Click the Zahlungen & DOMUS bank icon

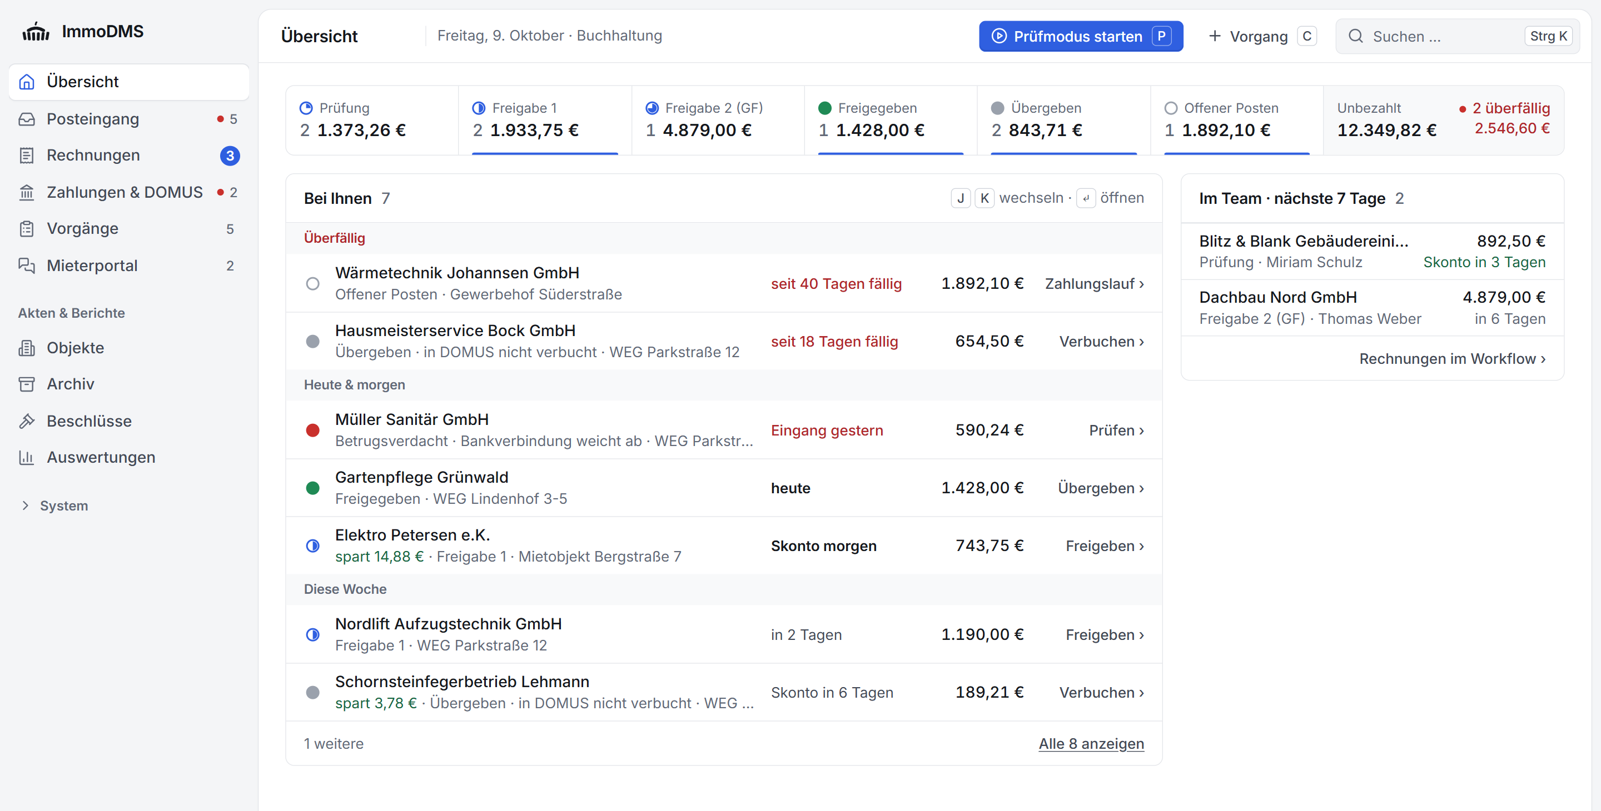coord(27,193)
